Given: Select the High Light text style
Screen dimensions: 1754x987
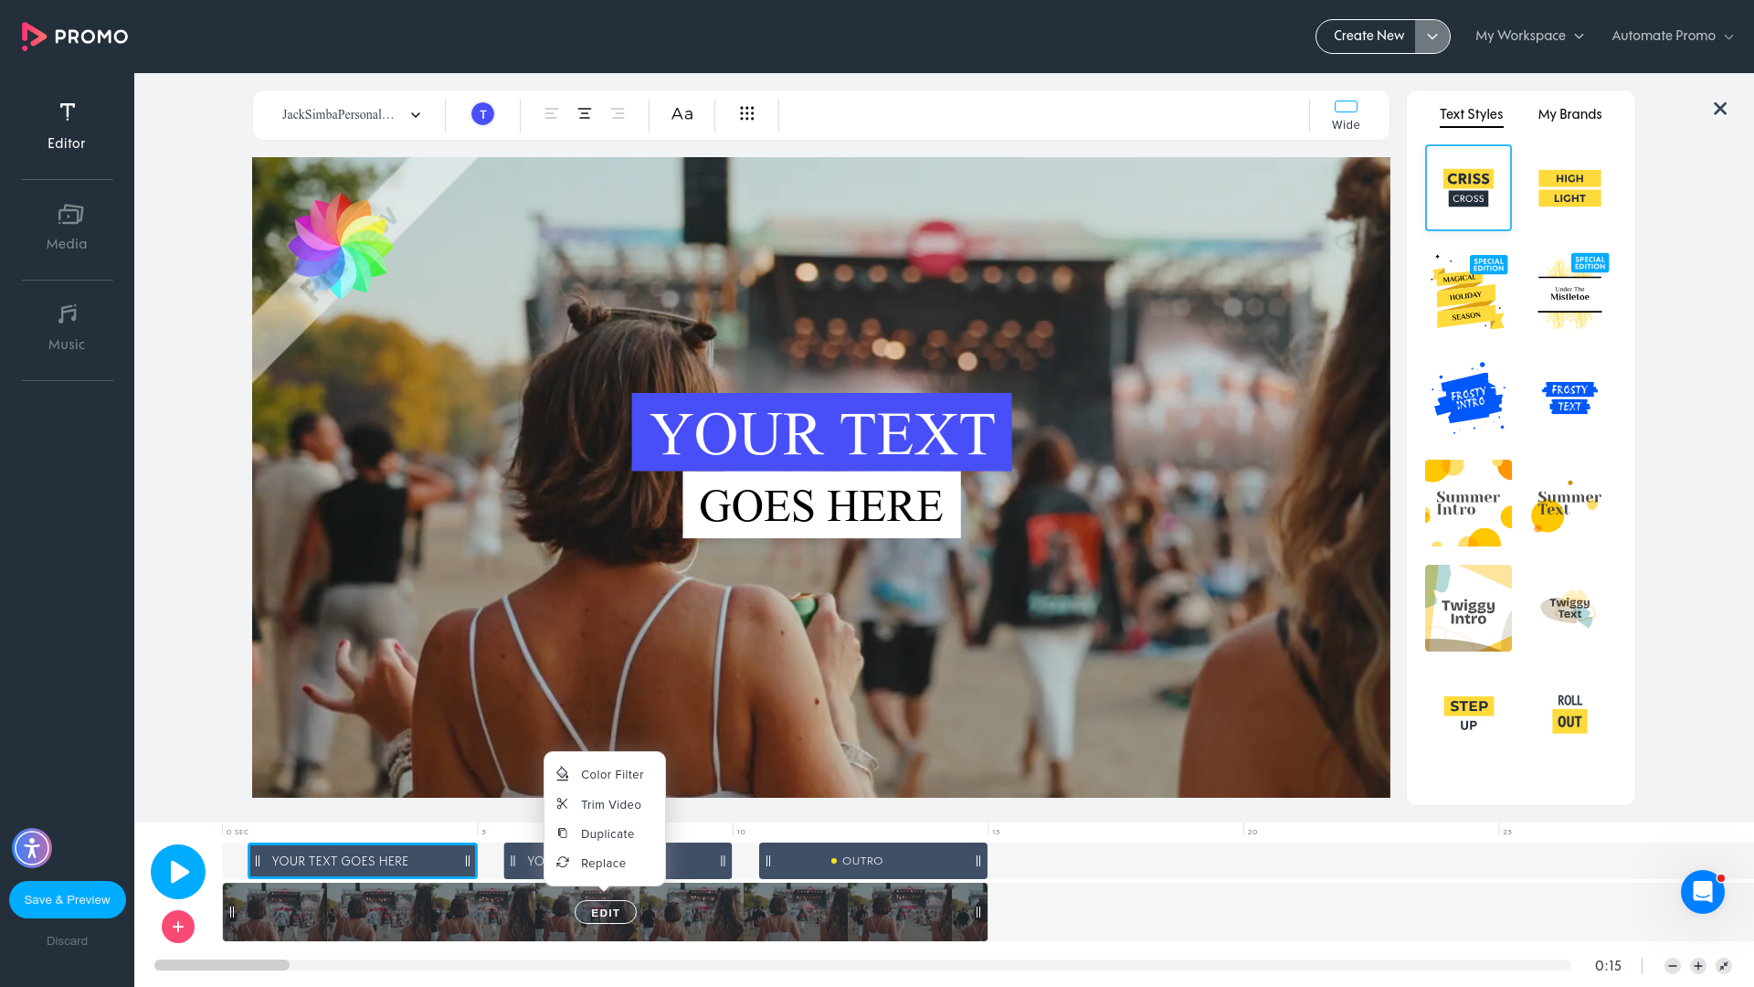Looking at the screenshot, I should coord(1569,187).
